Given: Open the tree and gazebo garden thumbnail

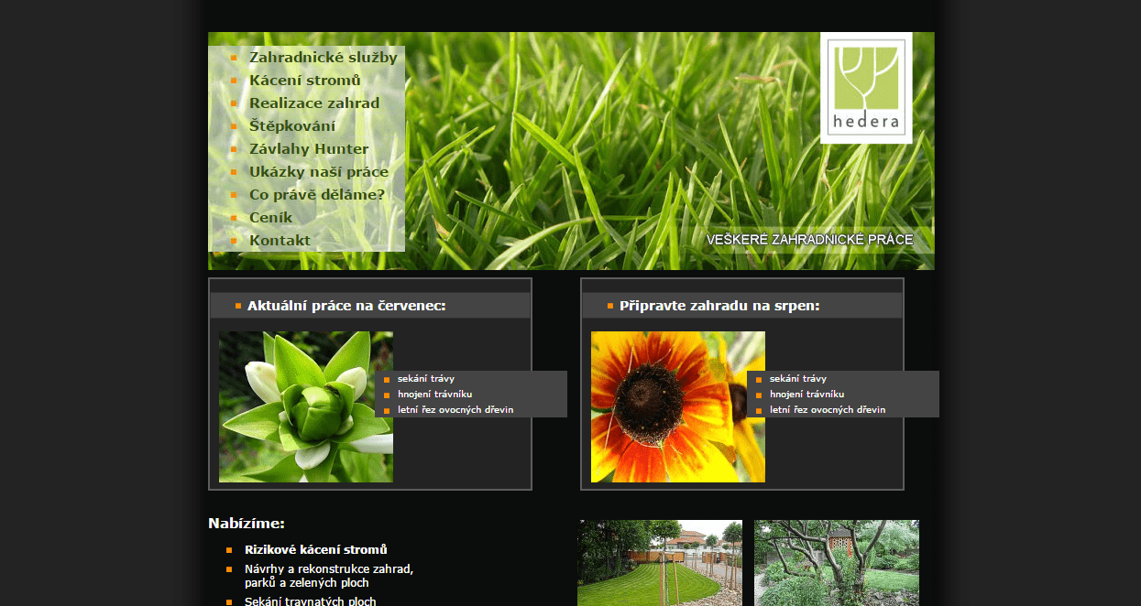Looking at the screenshot, I should (x=837, y=563).
